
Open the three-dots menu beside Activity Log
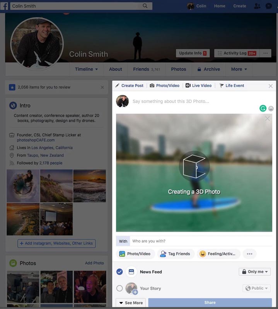click(265, 53)
